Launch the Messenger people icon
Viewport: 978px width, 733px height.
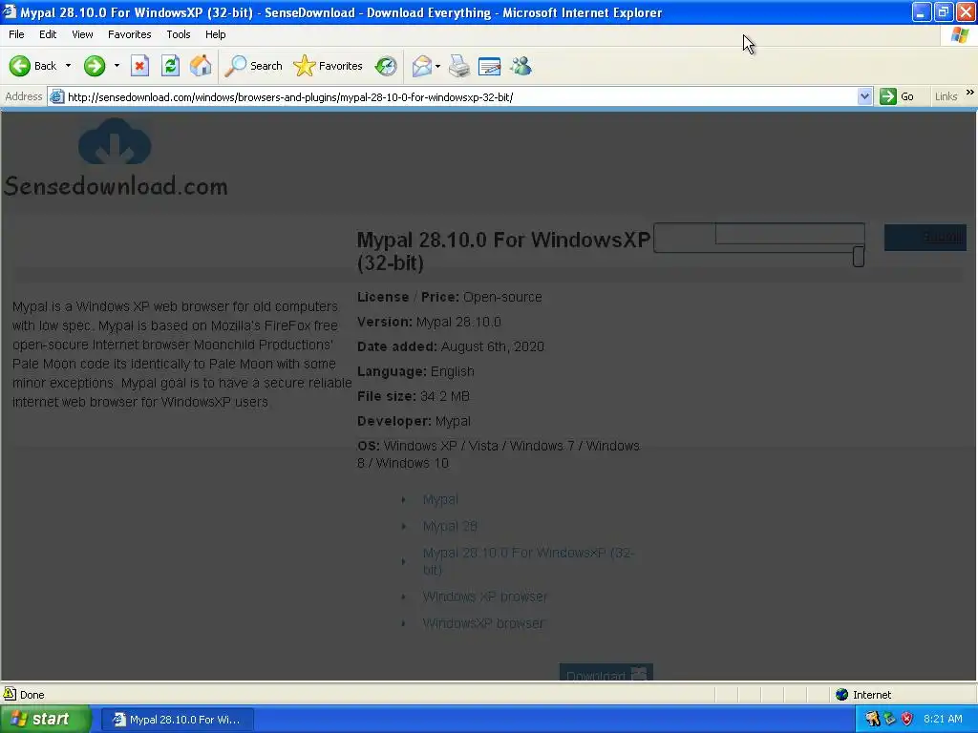pos(521,66)
